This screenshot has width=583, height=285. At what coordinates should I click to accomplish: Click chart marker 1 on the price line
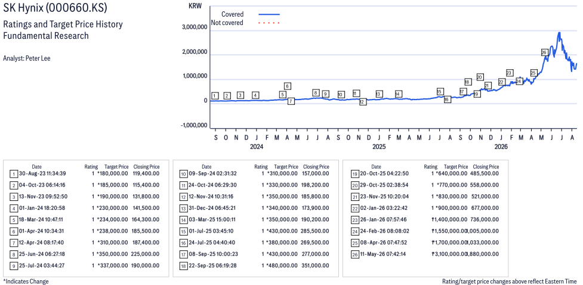point(215,96)
